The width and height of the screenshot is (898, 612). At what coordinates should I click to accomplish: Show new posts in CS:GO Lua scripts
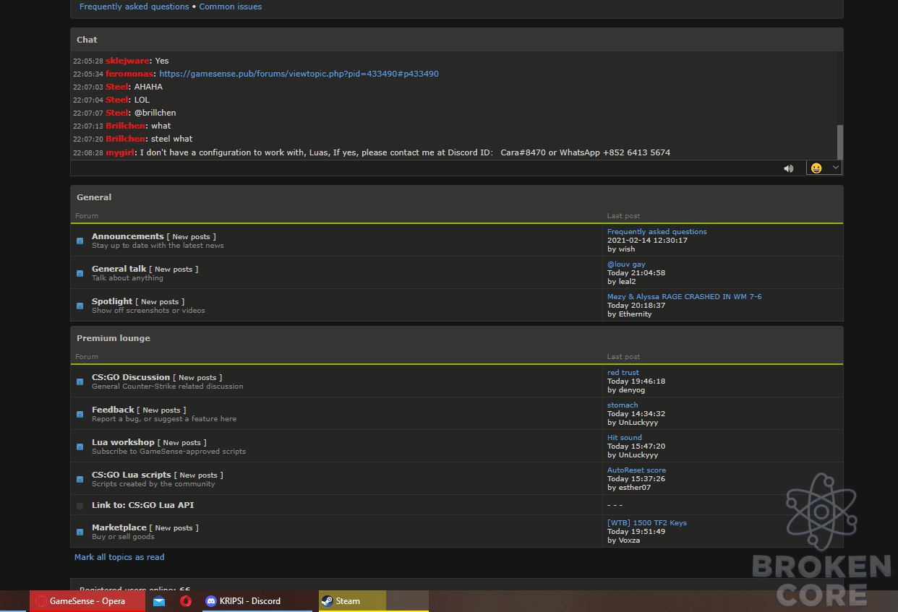click(x=198, y=475)
